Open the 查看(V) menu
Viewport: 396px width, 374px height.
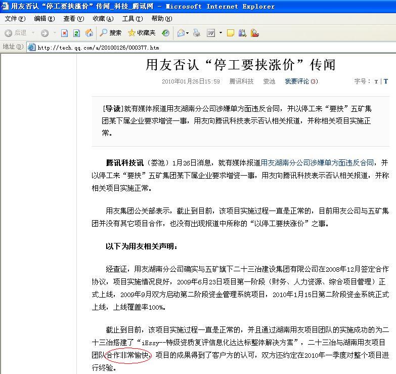pyautogui.click(x=73, y=19)
